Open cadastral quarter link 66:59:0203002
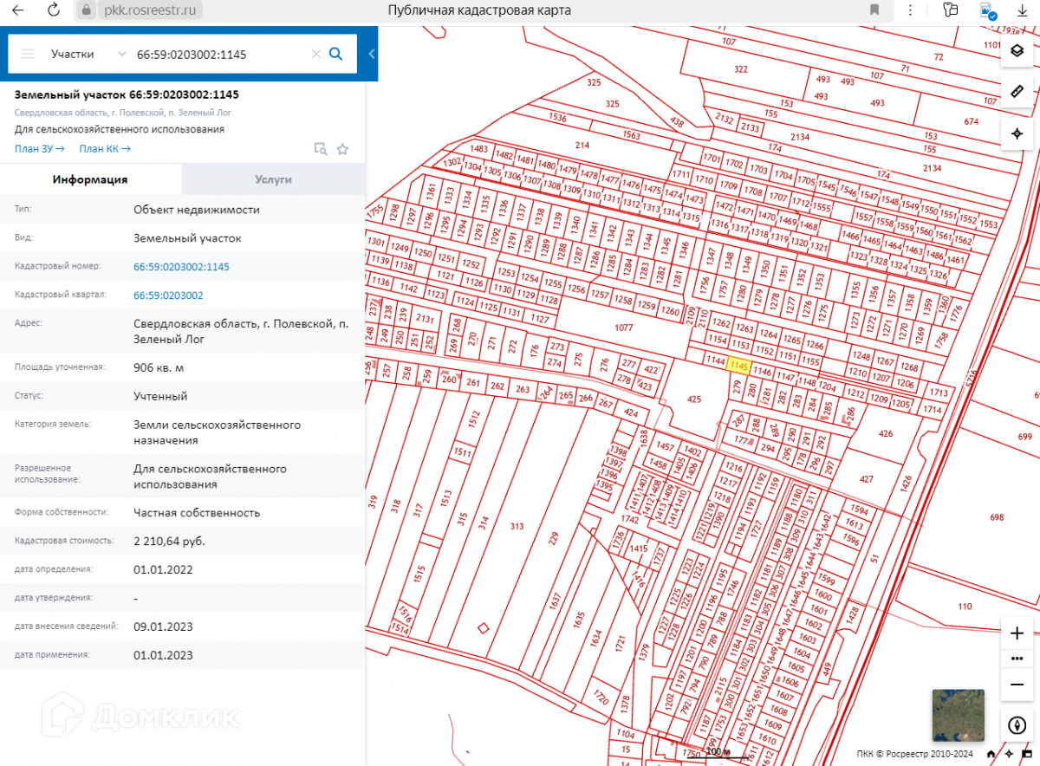 point(168,295)
